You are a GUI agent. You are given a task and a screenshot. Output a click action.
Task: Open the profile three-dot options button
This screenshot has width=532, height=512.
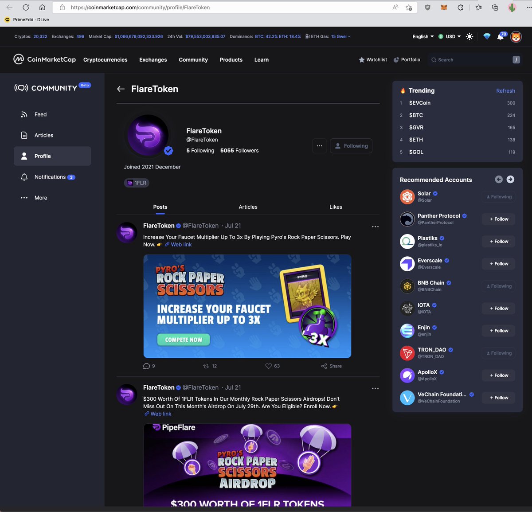coord(319,146)
